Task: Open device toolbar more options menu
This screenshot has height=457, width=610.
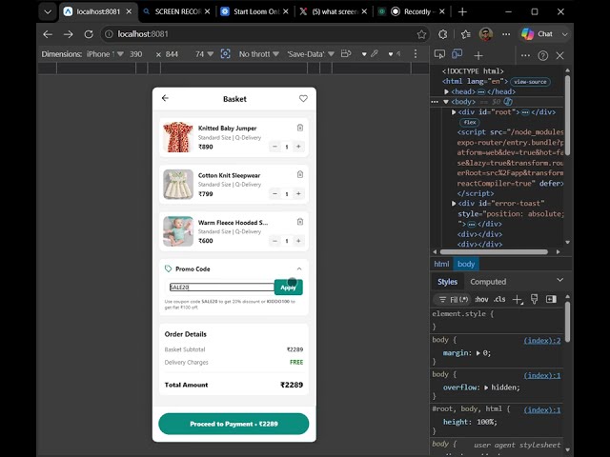Action: click(416, 53)
